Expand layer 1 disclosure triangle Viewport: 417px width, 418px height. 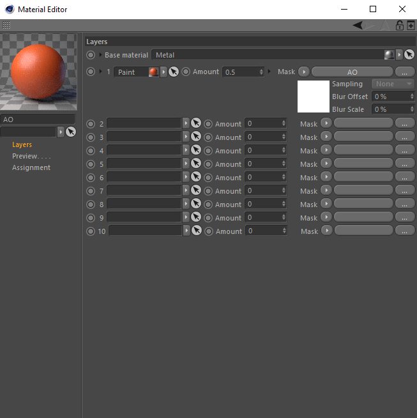(x=100, y=72)
